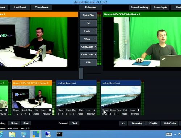Toggle Loop on the first burleighbeach.avi input
181x138 pixels.
click(88, 110)
